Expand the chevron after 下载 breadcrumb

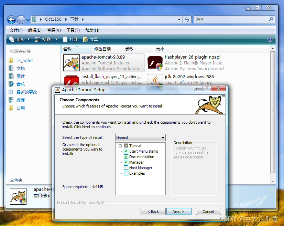[83, 19]
